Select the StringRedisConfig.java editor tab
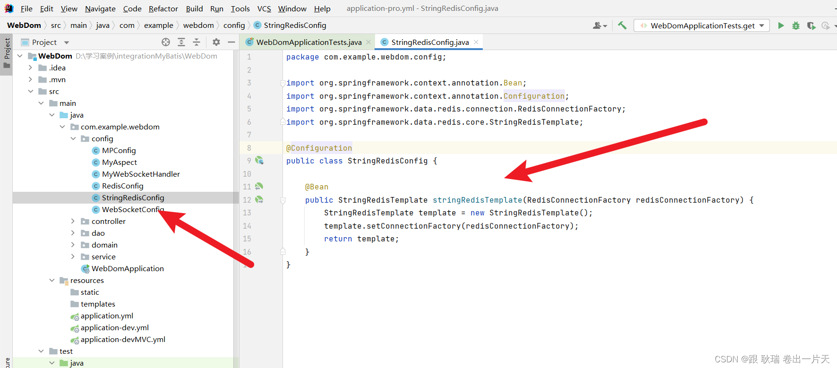 pos(430,42)
